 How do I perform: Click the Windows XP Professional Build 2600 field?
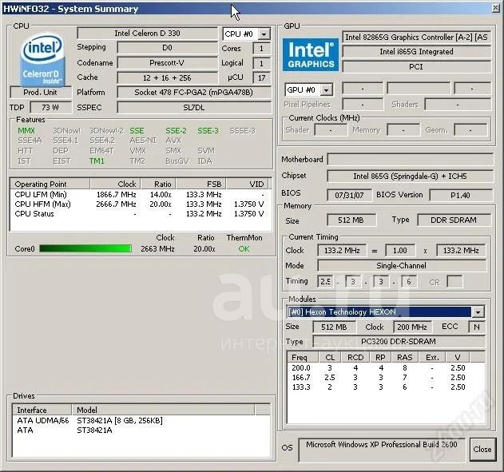tap(382, 450)
